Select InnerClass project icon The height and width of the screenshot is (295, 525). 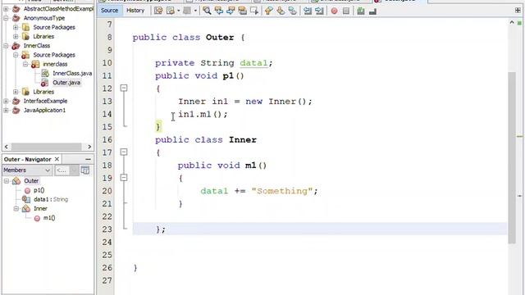tap(16, 46)
